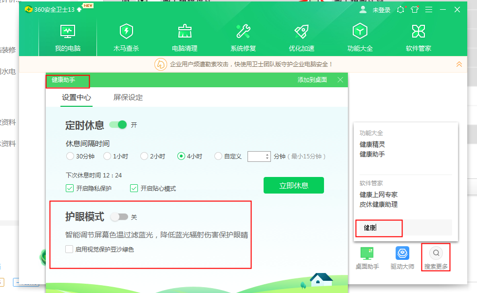Image resolution: width=477 pixels, height=293 pixels.
Task: Click 立即休息 button
Action: (x=294, y=185)
